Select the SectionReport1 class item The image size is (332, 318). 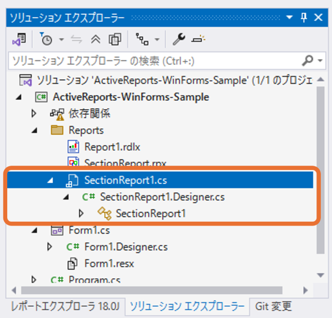point(151,213)
